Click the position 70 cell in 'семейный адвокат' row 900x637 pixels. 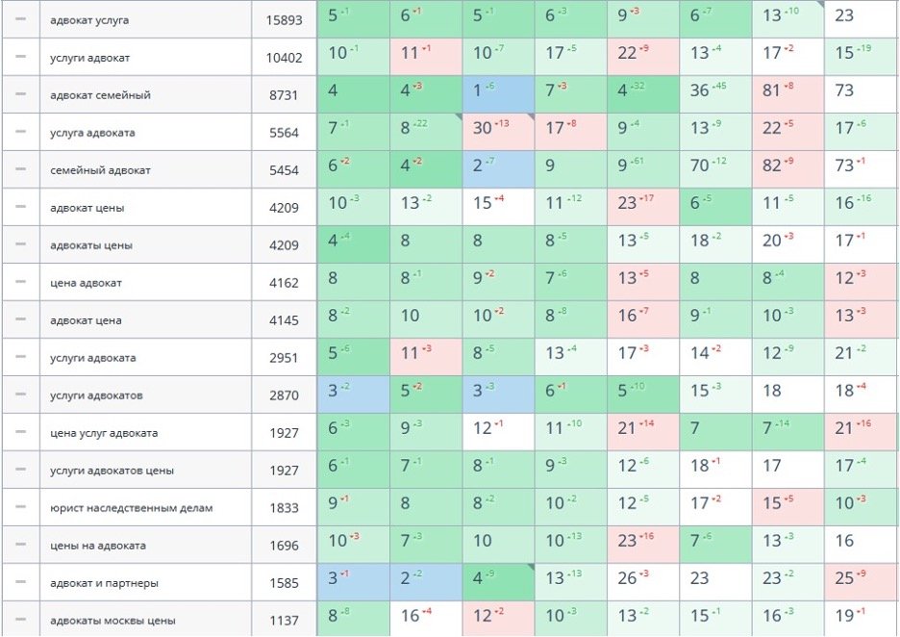tap(714, 169)
